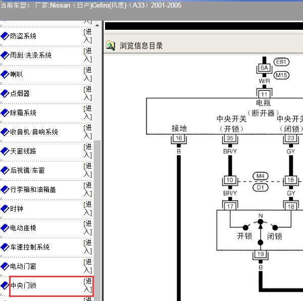Click [进入] link for 点烟器
The width and height of the screenshot is (303, 301).
[88, 93]
